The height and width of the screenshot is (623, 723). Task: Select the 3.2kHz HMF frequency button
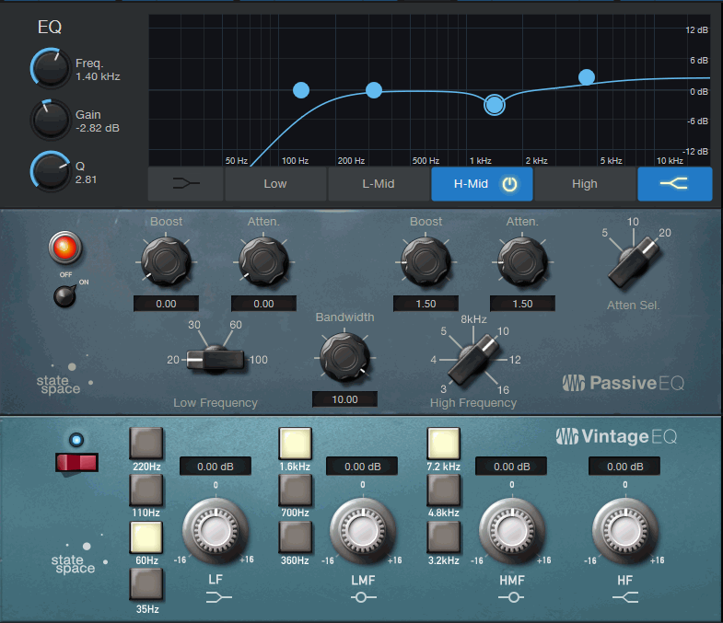click(x=444, y=537)
